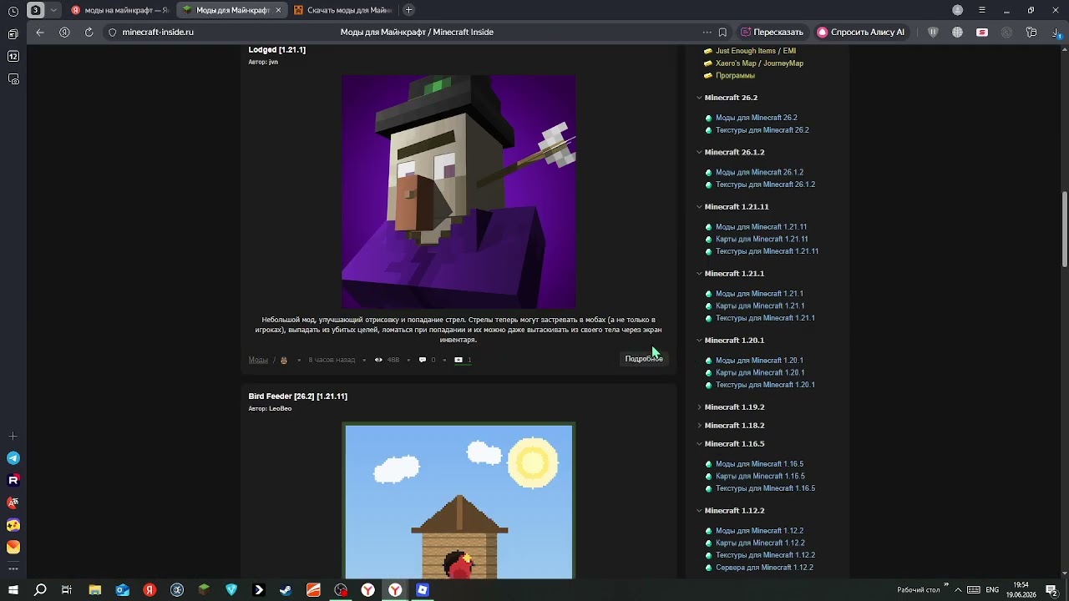Open the three-dots page actions menu
1069x601 pixels.
click(x=707, y=33)
